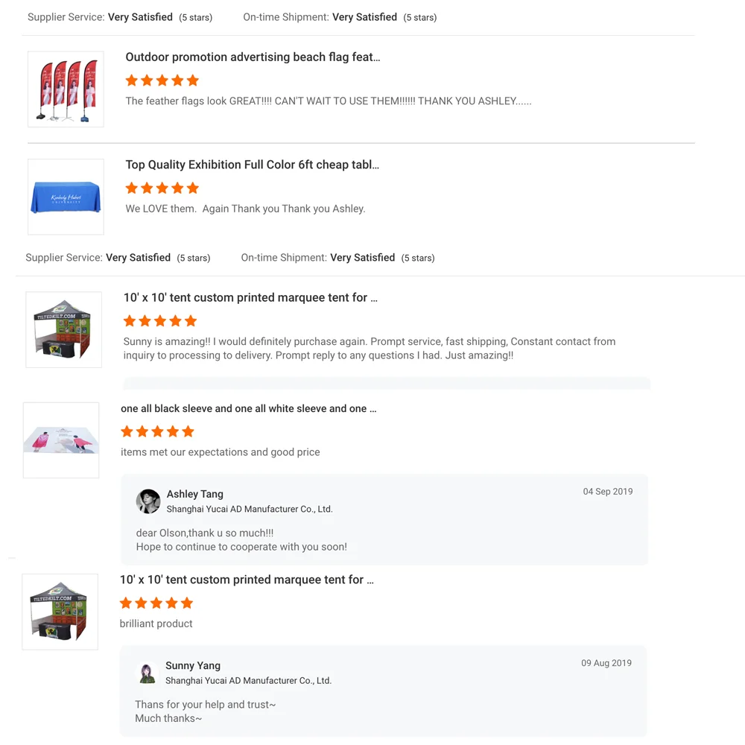Image resolution: width=745 pixels, height=745 pixels.
Task: Open the feather beach flag product thumbnail
Action: 66,89
